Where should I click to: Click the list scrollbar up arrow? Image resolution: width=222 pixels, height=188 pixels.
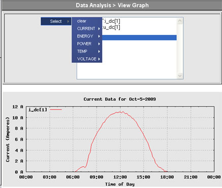click(180, 21)
